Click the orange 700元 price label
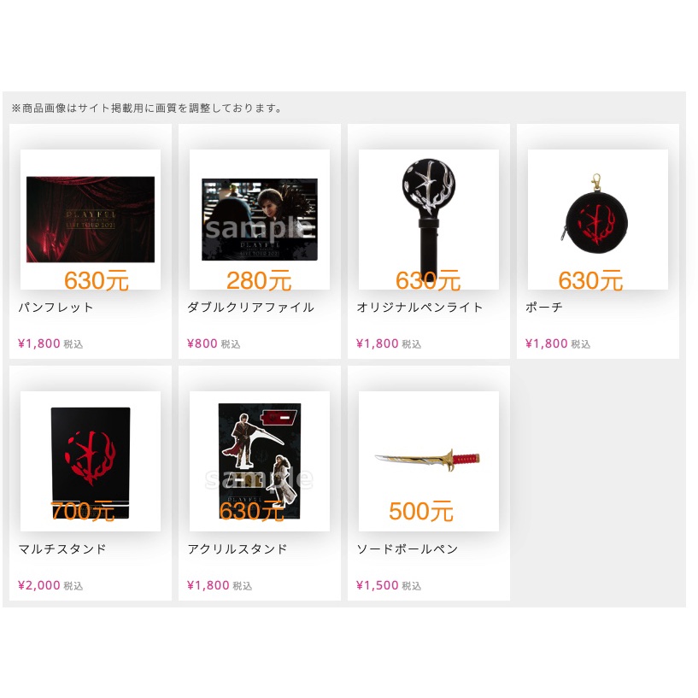Screen dimensions: 698x698 [83, 511]
